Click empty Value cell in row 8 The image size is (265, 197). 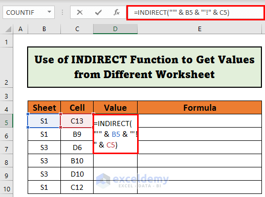tap(115, 161)
